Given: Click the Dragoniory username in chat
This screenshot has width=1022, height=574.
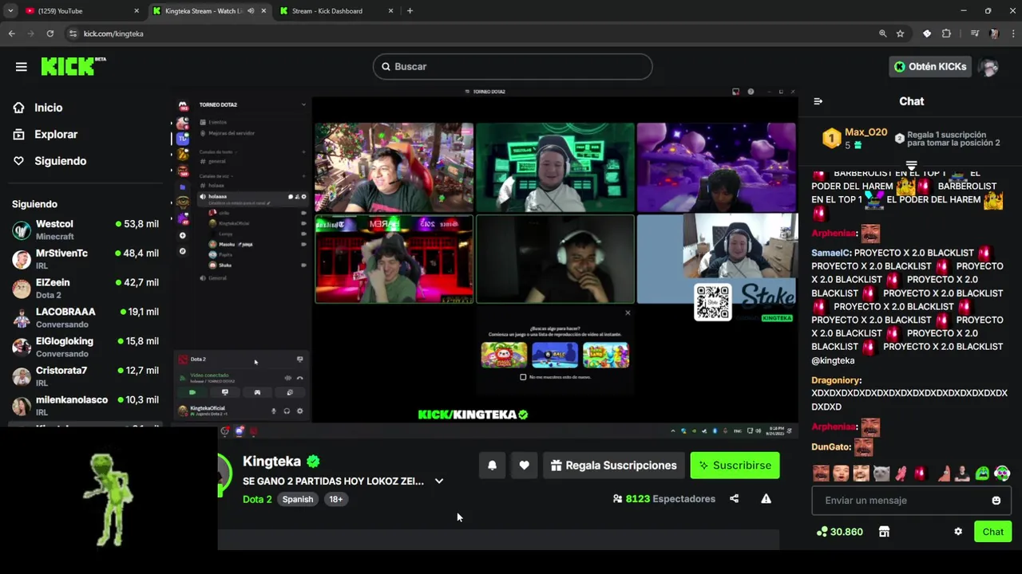Looking at the screenshot, I should [836, 380].
